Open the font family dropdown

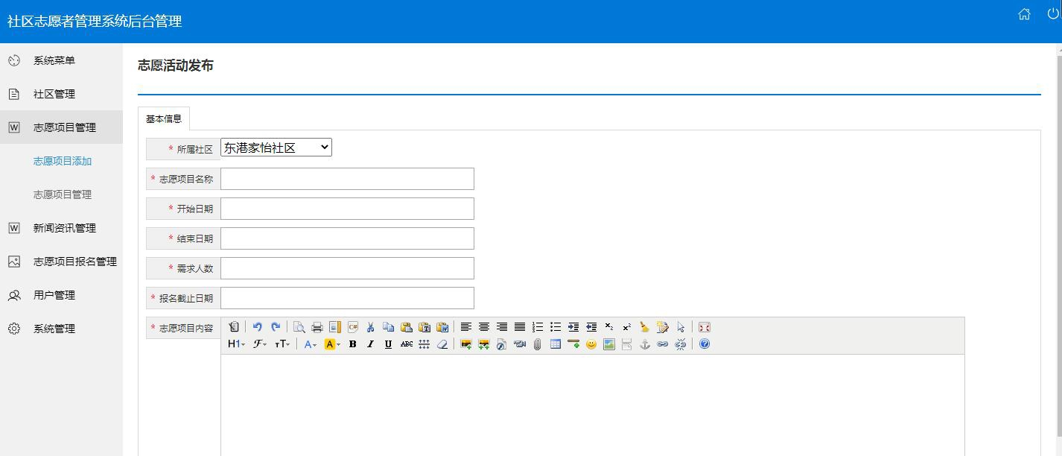pyautogui.click(x=260, y=344)
